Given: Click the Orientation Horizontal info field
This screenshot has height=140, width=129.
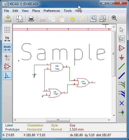Looking at the screenshot, I should [35, 127].
